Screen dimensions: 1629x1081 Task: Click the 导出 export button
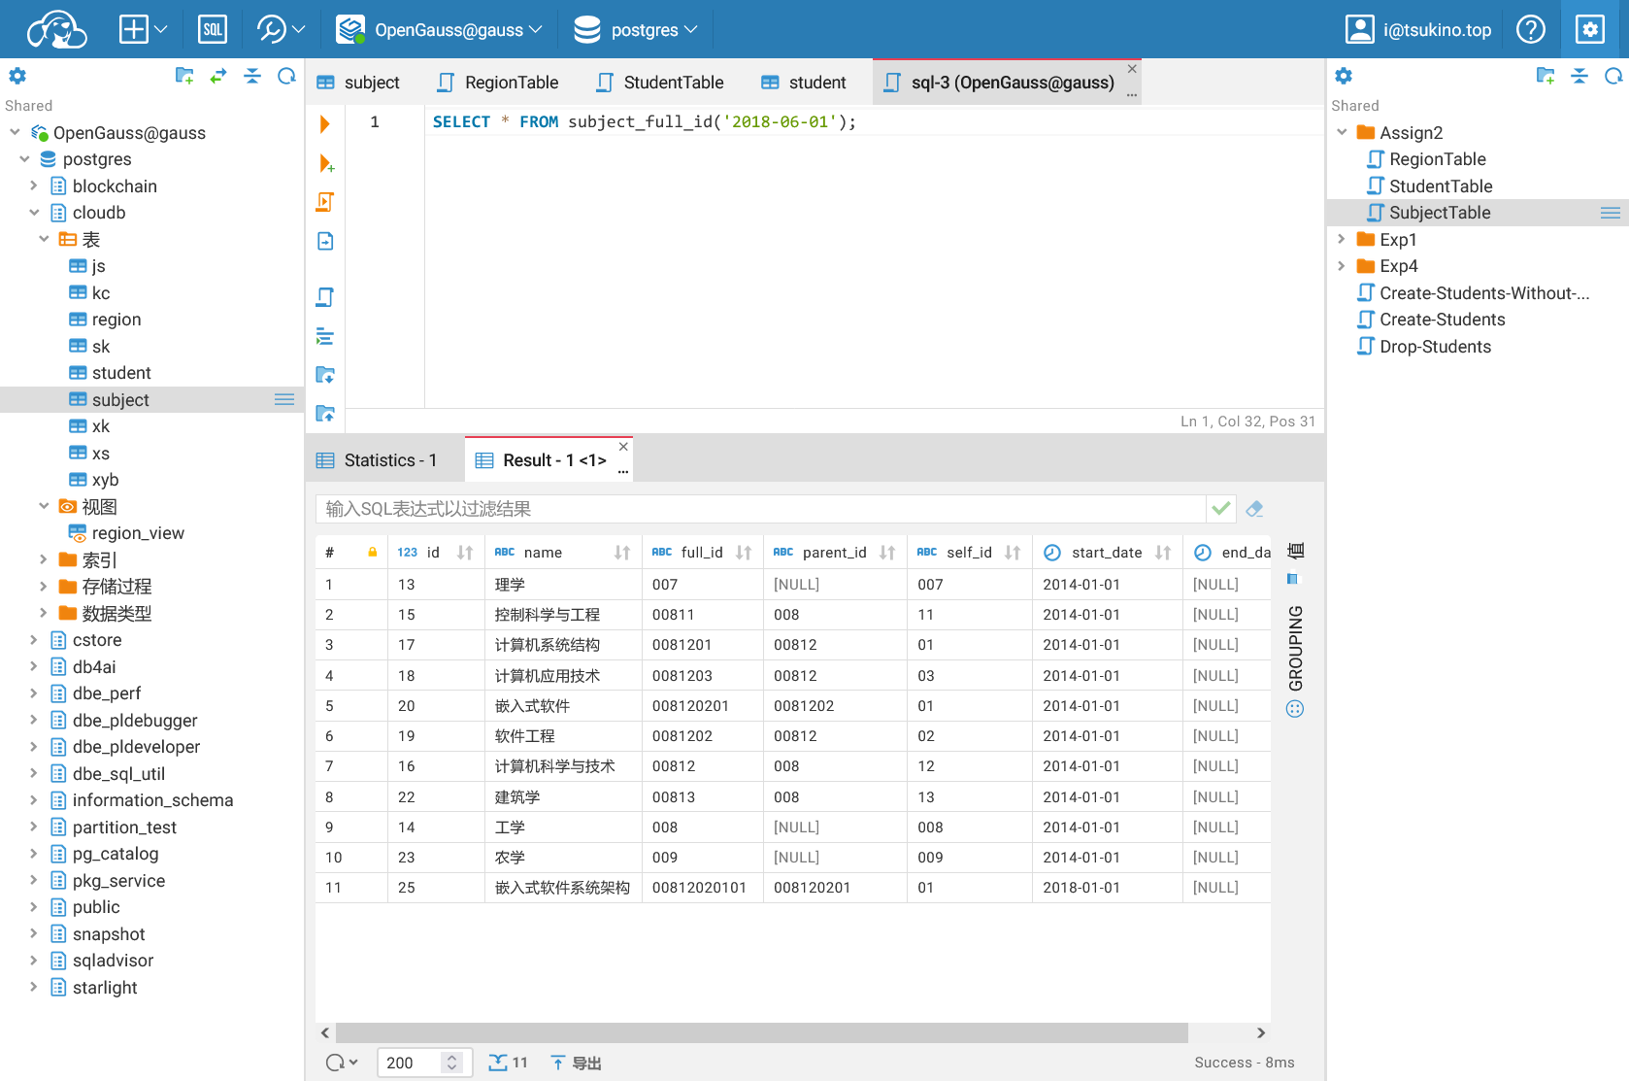pyautogui.click(x=577, y=1063)
